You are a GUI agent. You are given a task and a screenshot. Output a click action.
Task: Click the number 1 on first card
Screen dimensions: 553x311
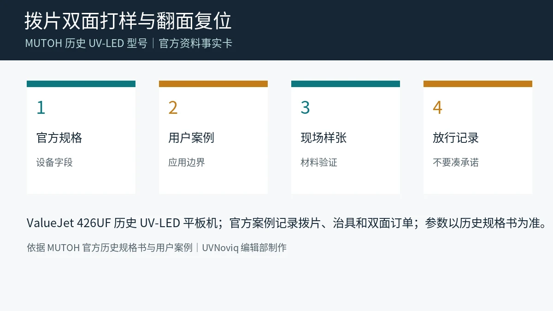(x=41, y=107)
